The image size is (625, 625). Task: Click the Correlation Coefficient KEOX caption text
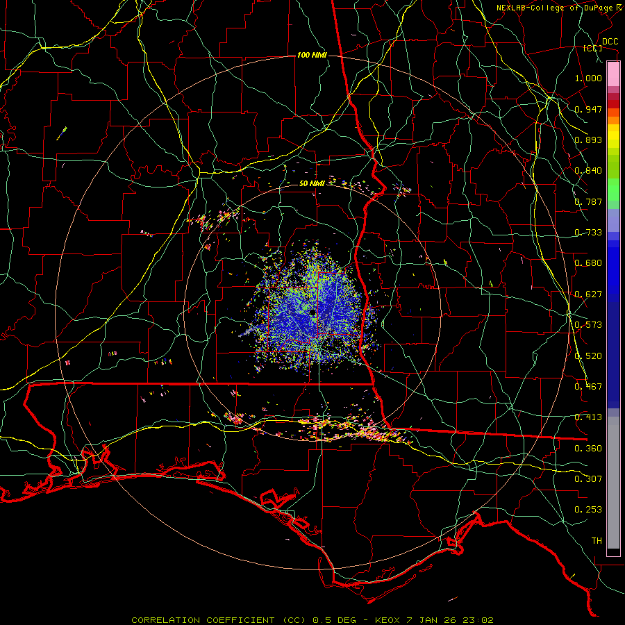pos(312,620)
